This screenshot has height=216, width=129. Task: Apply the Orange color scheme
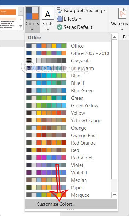point(68,128)
